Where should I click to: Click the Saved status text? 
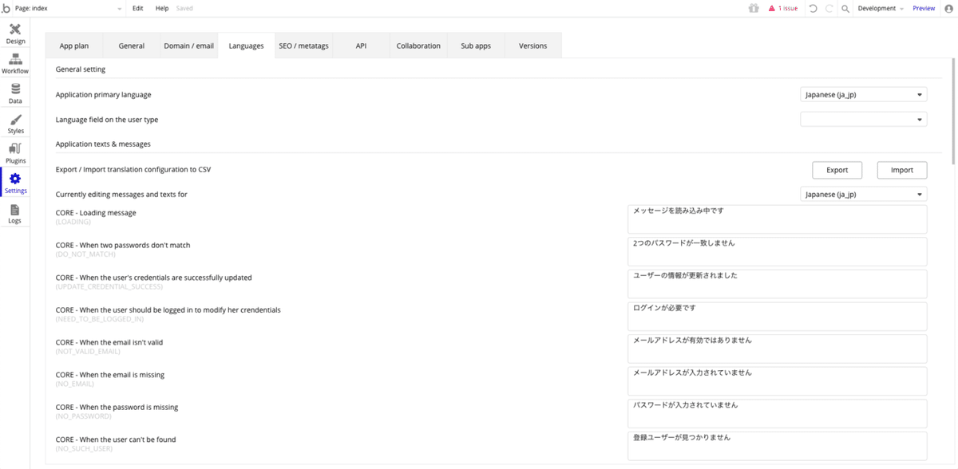pyautogui.click(x=184, y=8)
